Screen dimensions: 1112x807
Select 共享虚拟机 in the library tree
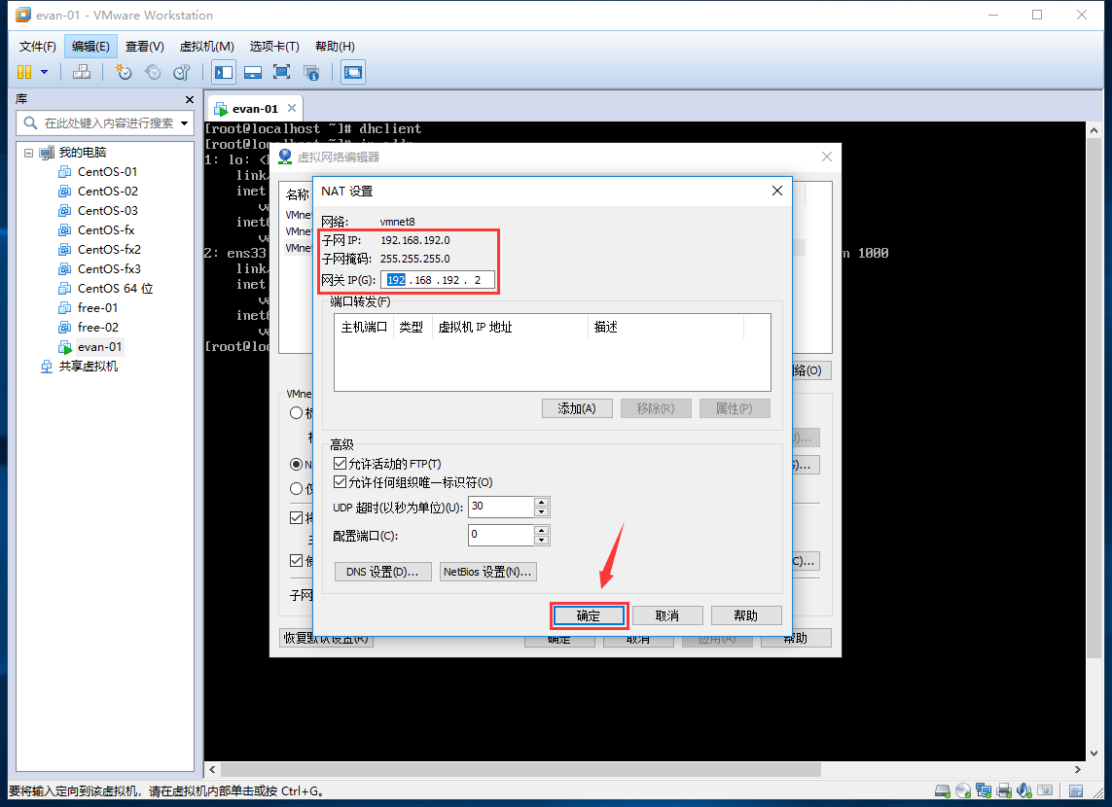[x=88, y=367]
